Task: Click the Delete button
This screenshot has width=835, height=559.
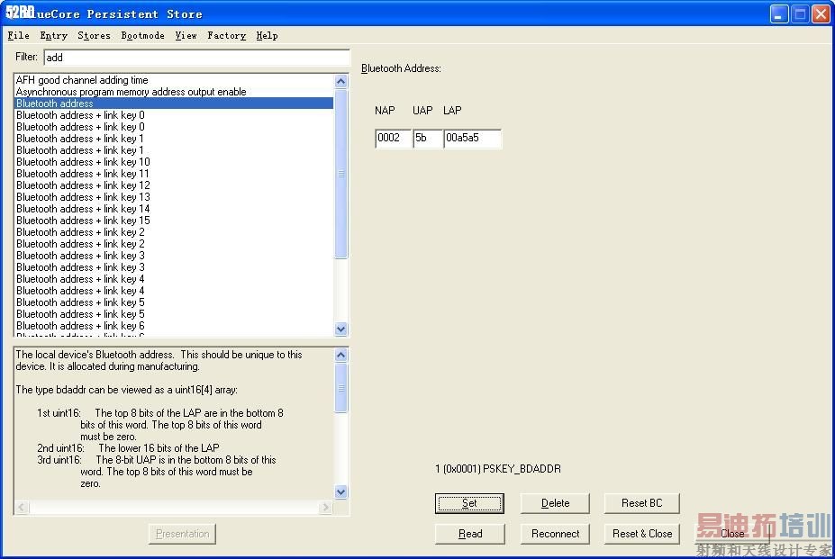Action: pyautogui.click(x=555, y=503)
